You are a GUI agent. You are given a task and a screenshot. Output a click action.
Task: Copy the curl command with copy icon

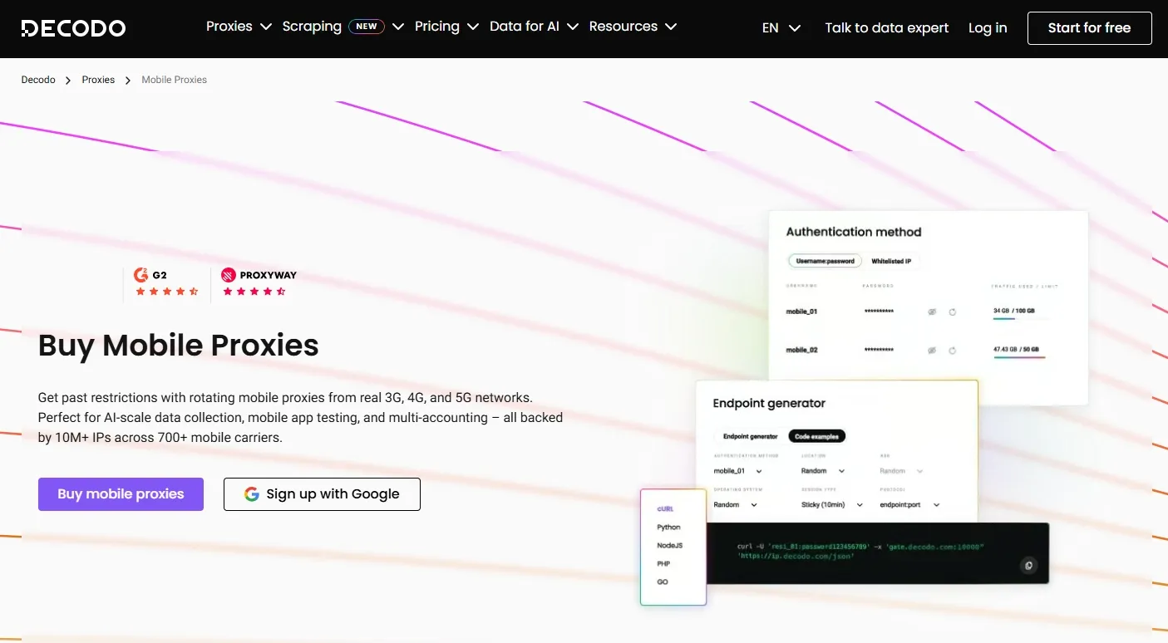1028,566
